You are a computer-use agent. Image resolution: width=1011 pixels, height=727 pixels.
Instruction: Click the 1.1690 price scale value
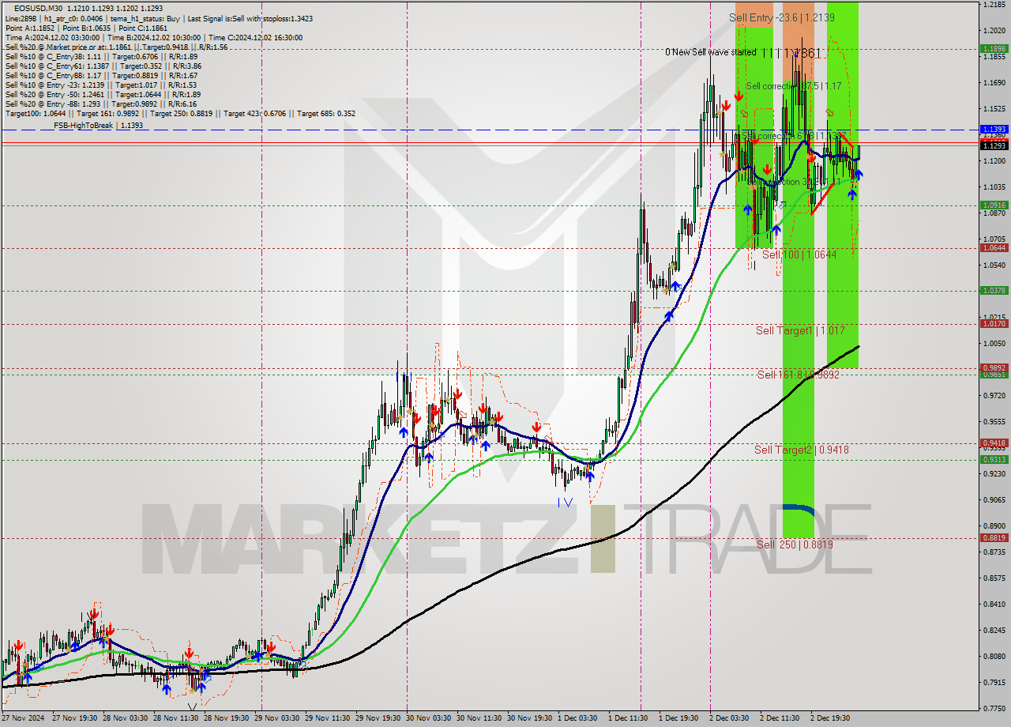click(x=994, y=82)
